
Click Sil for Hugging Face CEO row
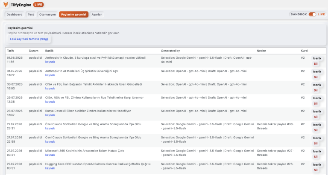pos(316,170)
